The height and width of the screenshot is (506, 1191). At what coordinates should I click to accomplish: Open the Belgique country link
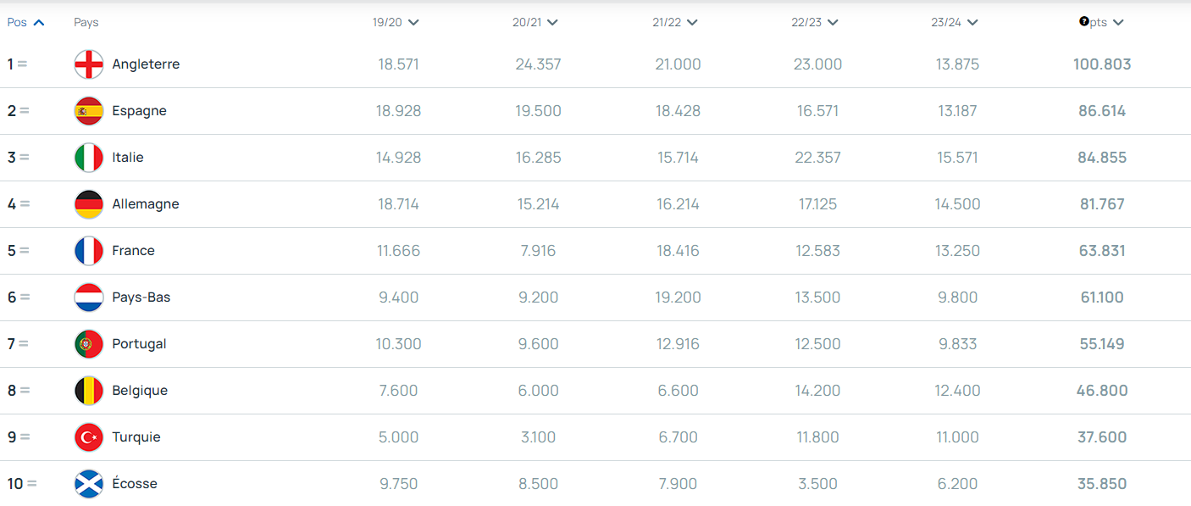(140, 391)
